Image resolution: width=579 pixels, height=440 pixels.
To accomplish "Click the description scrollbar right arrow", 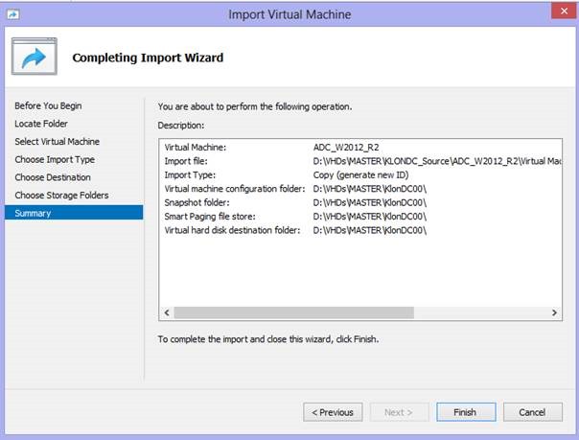I will point(554,313).
